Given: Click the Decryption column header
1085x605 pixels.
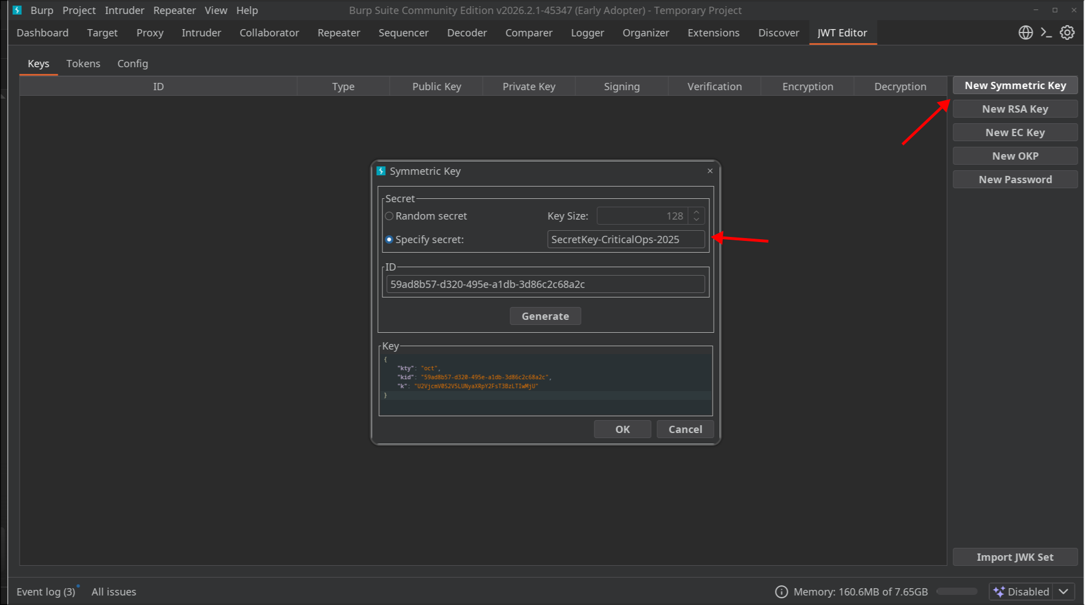Looking at the screenshot, I should pos(900,86).
